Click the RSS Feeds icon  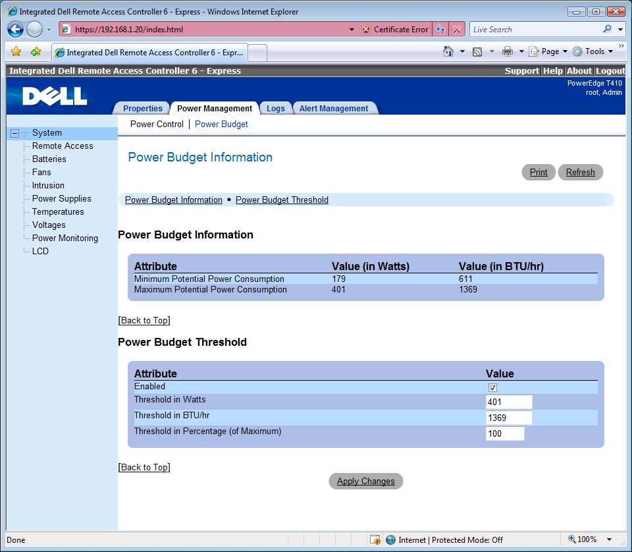pos(477,51)
